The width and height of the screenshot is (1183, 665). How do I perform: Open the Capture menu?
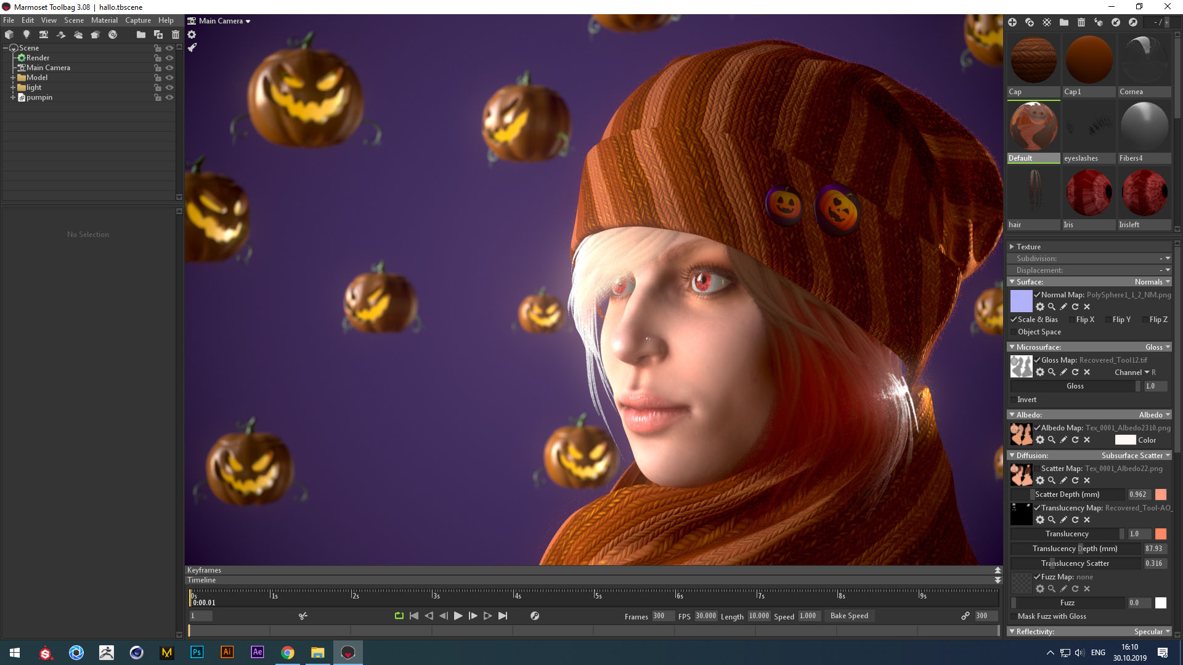click(138, 20)
